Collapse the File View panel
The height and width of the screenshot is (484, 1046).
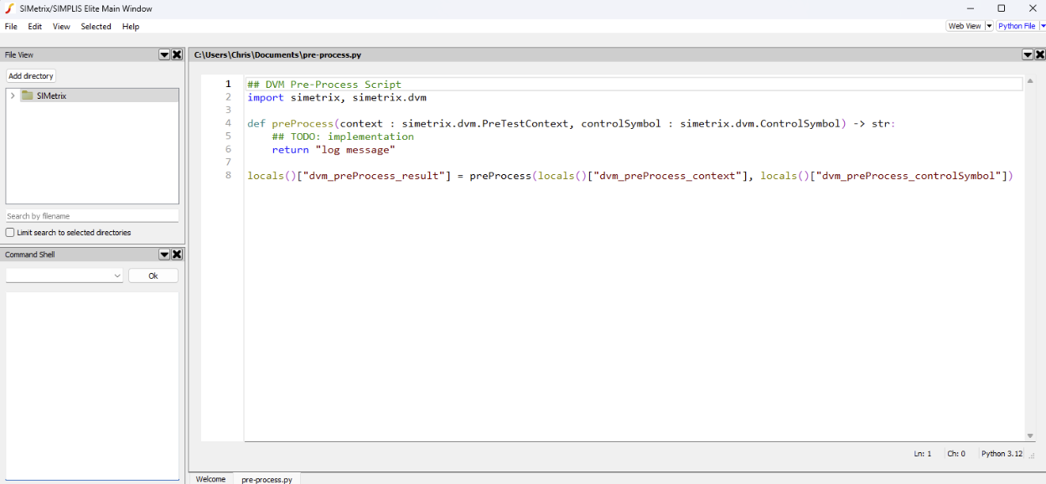tap(164, 54)
